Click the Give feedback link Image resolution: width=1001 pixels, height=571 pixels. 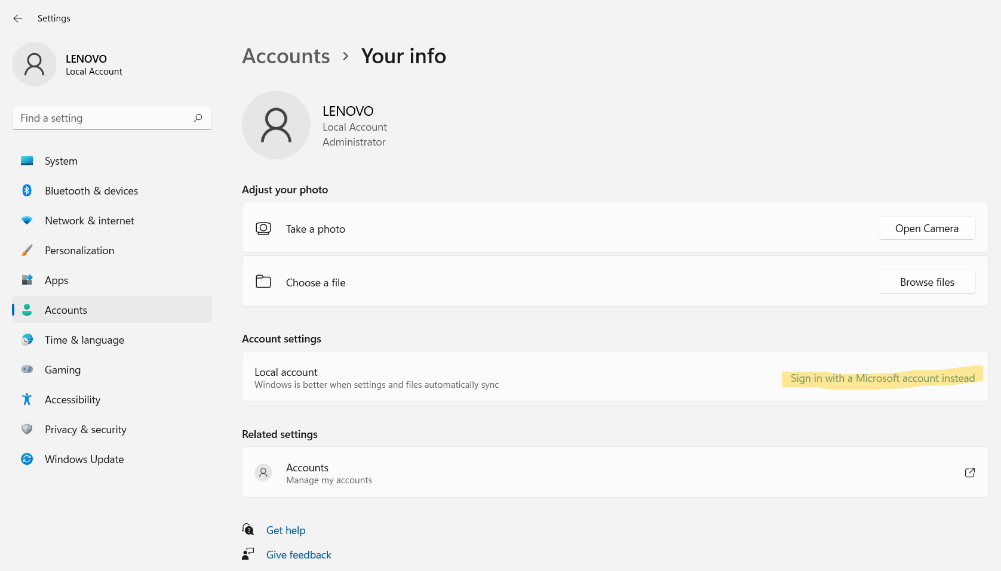tap(299, 555)
